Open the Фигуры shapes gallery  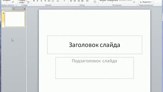tap(103, 1)
